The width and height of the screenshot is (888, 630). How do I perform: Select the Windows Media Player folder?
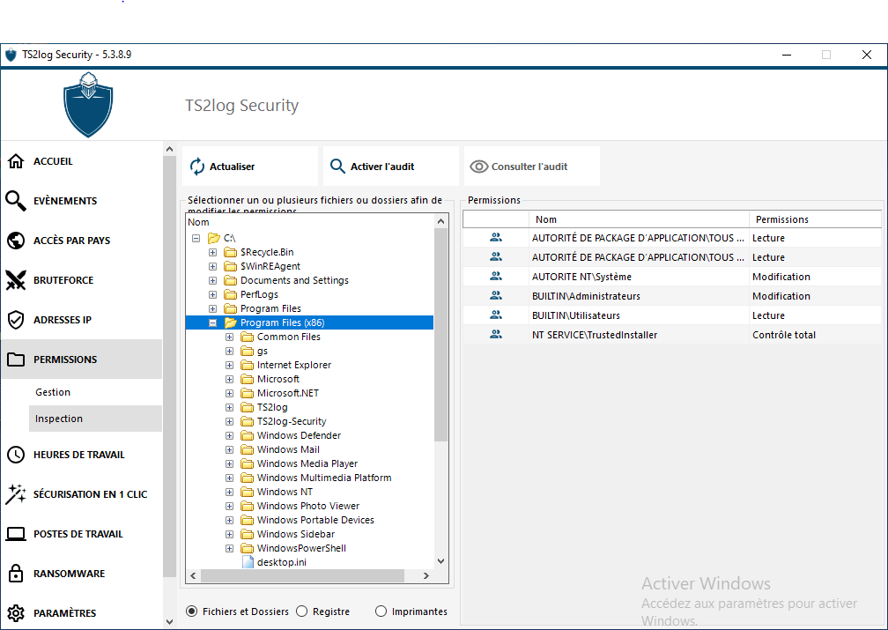click(307, 463)
